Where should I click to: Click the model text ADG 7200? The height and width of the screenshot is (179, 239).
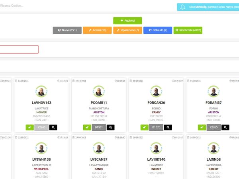[x=41, y=173]
